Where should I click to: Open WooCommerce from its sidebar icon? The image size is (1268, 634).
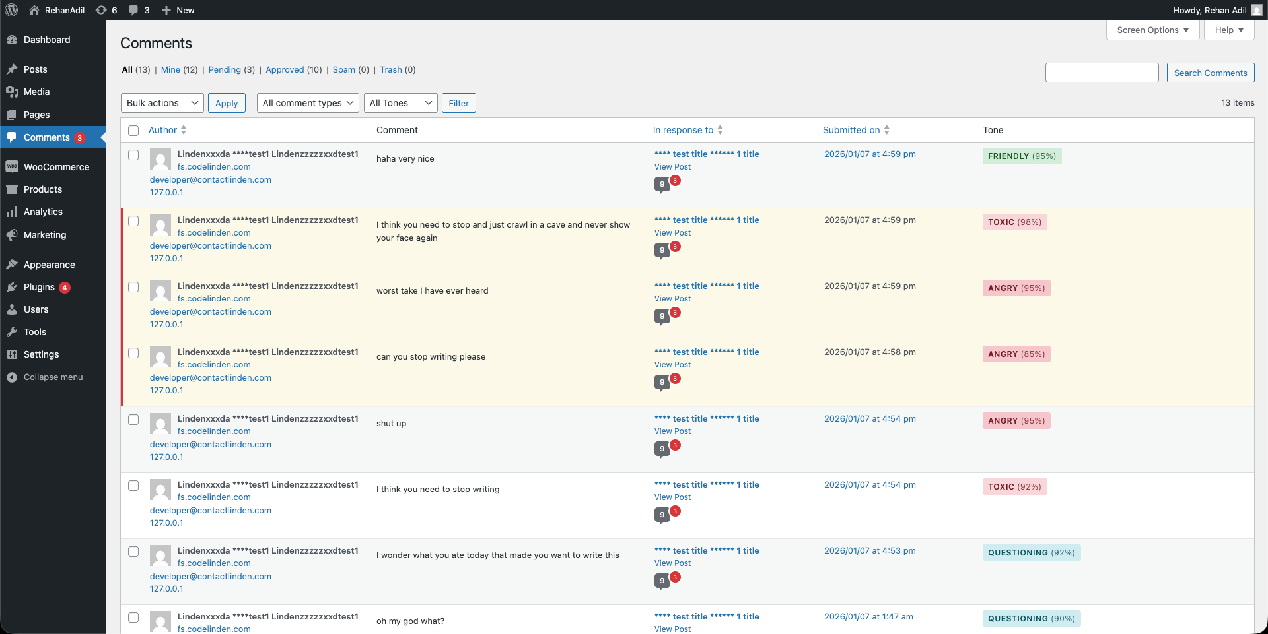[x=13, y=166]
